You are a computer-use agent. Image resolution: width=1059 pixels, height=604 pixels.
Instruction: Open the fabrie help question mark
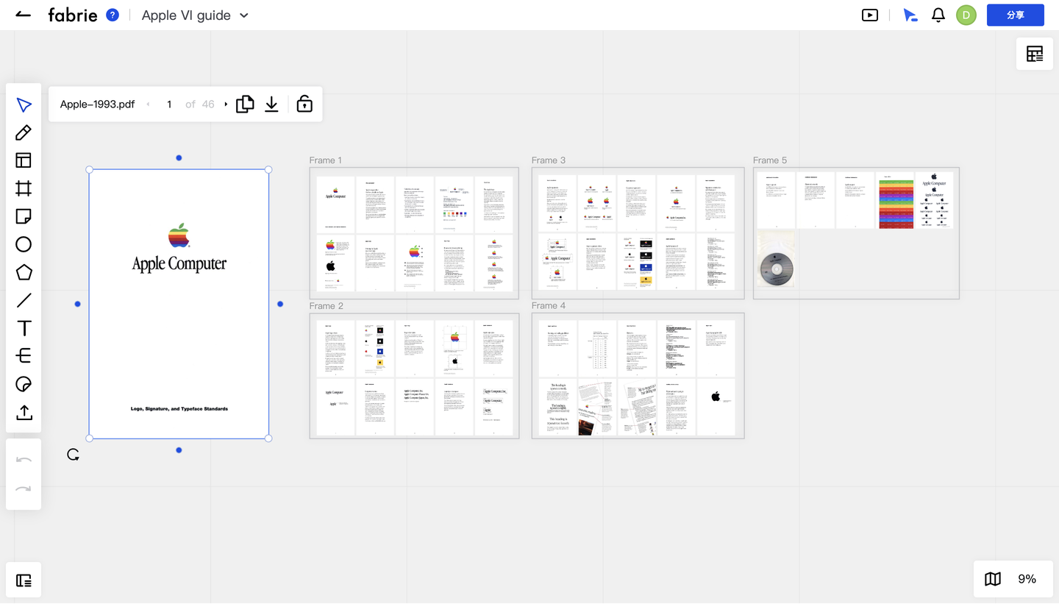tap(113, 15)
